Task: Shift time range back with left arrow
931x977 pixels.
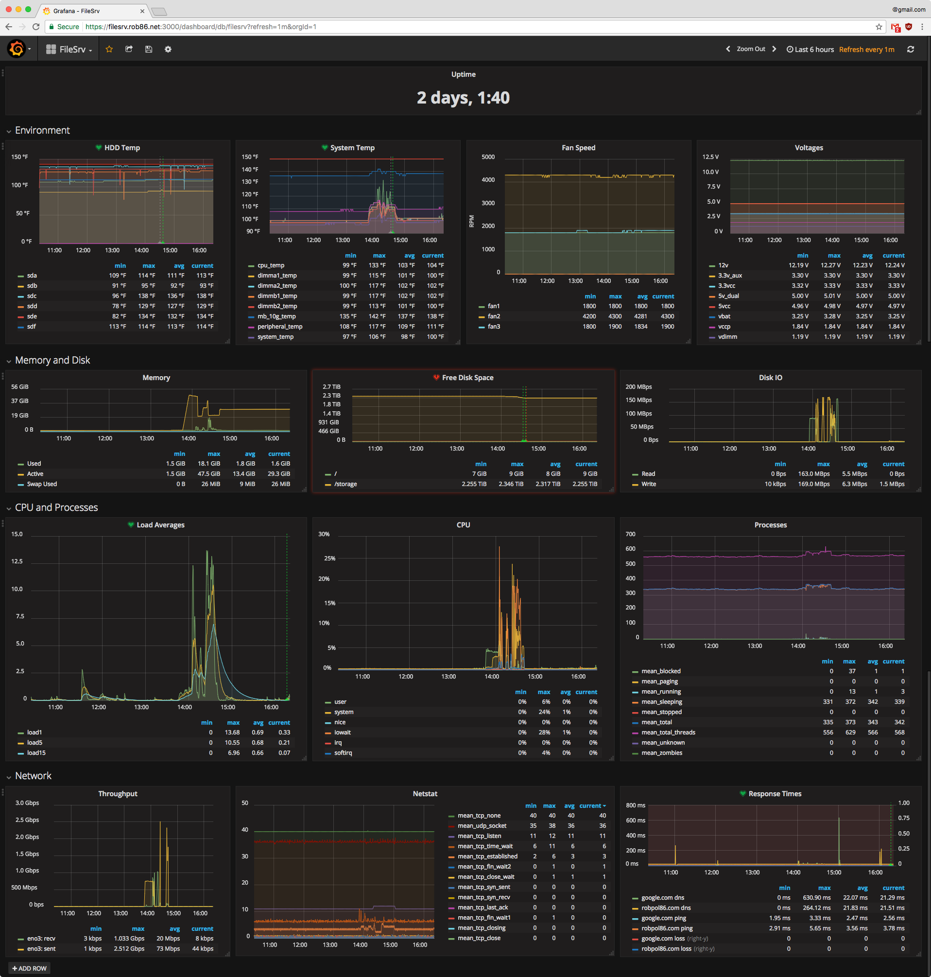Action: (x=728, y=49)
